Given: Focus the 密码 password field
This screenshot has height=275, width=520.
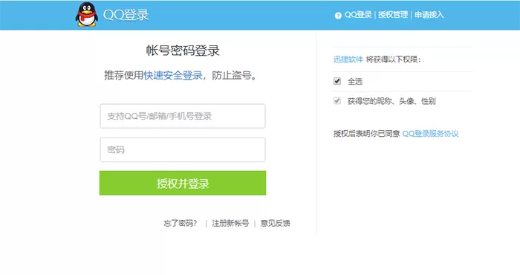Looking at the screenshot, I should pos(183,149).
